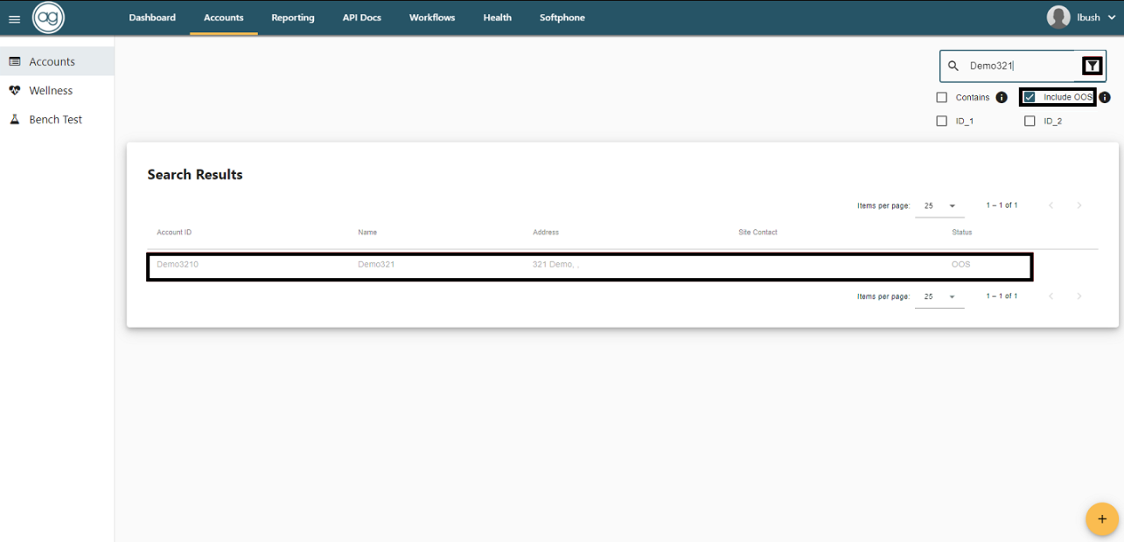Click the search magnifier icon
The width and height of the screenshot is (1124, 542).
[x=954, y=66]
